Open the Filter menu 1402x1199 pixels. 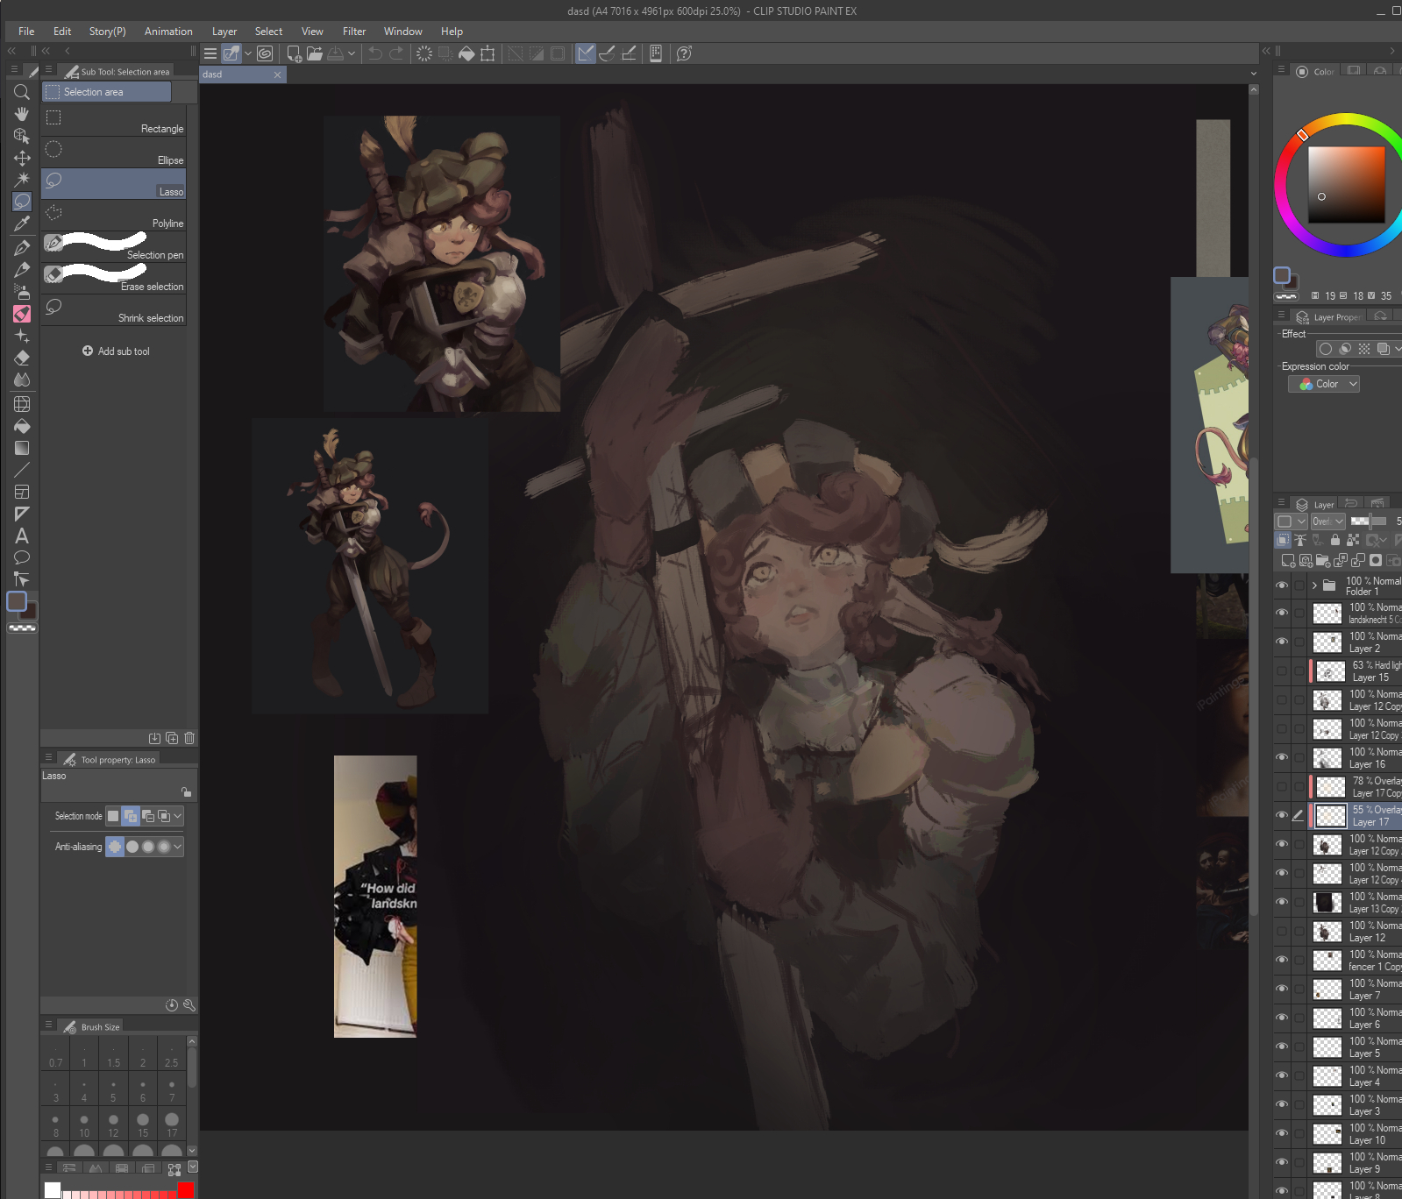click(354, 32)
